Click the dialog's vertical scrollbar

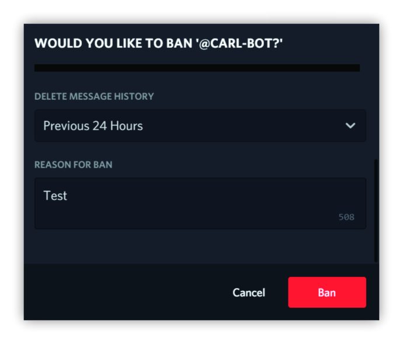point(376,211)
